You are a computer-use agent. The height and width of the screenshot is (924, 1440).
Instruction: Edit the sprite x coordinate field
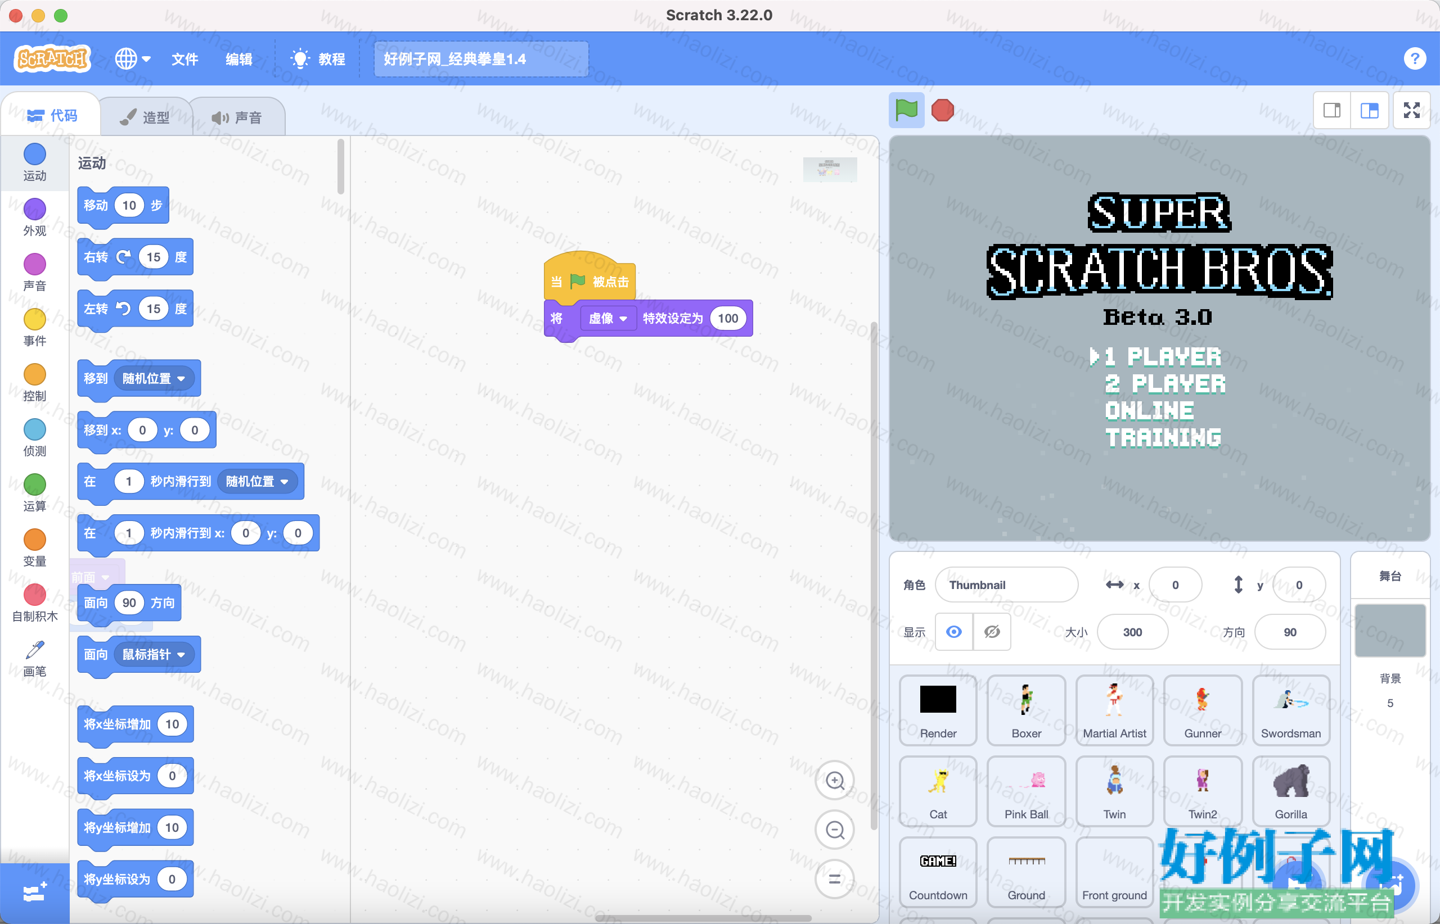click(x=1175, y=585)
